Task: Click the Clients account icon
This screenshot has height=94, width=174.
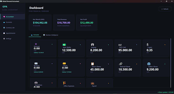Action: tap(64, 63)
